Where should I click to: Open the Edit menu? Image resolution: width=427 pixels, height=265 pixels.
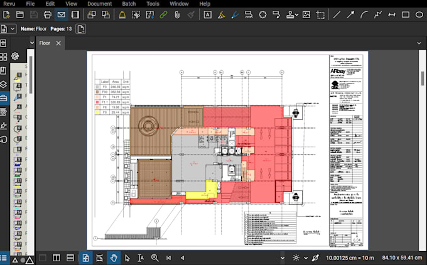[50, 4]
